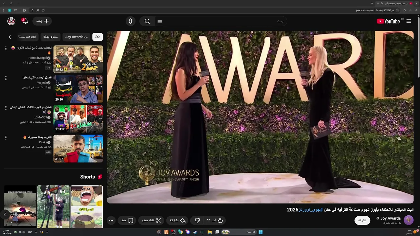Click the video player showing Joy Awards stream

(x=260, y=117)
